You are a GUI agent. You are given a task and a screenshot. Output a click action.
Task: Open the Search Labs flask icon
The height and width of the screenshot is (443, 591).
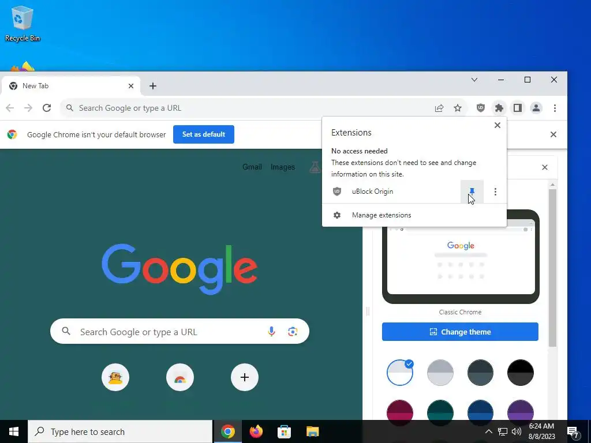click(315, 167)
